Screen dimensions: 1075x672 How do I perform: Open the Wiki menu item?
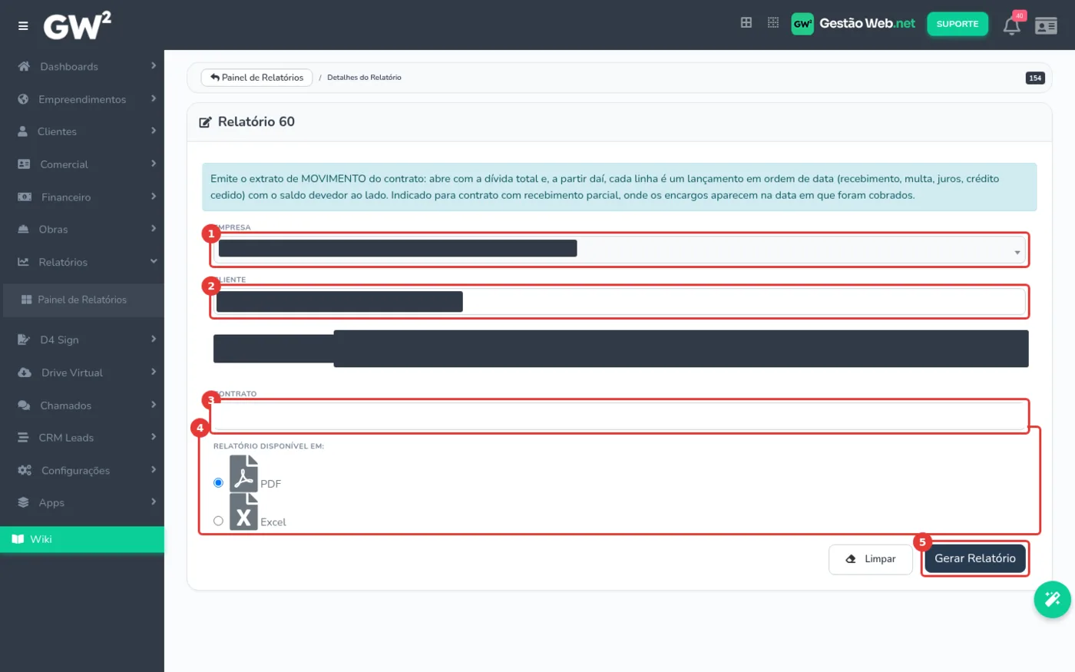[82, 539]
